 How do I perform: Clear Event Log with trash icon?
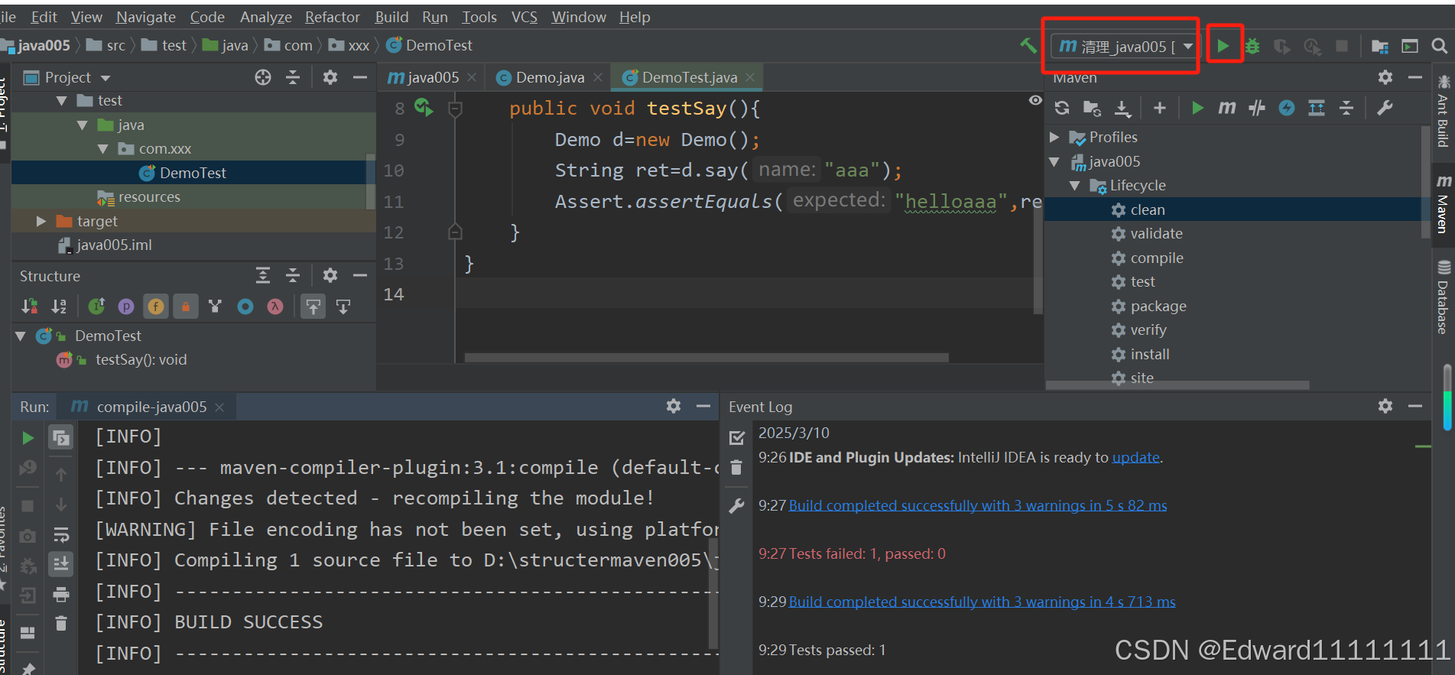coord(736,468)
